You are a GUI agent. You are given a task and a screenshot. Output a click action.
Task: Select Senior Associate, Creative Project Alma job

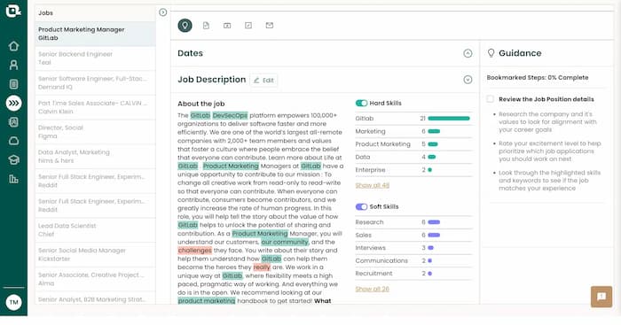96,279
